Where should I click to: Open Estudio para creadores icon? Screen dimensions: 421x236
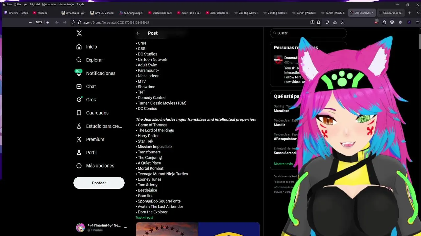click(x=79, y=126)
